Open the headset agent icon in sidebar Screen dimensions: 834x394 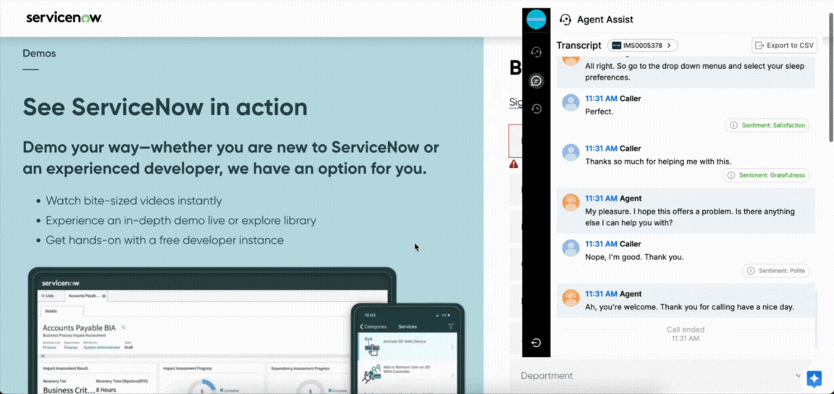536,52
